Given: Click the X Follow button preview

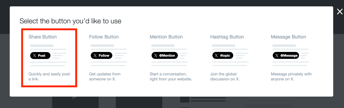Looking at the screenshot, I should pos(101,55).
